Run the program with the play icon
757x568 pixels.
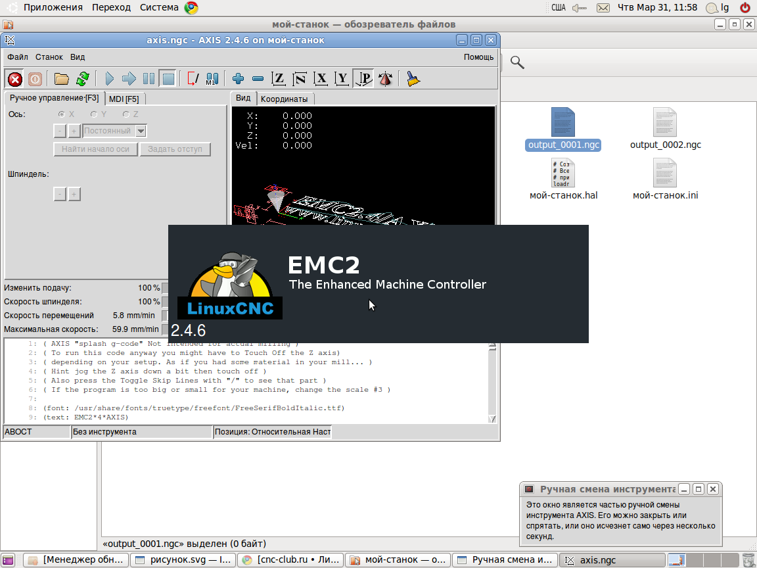coord(109,79)
